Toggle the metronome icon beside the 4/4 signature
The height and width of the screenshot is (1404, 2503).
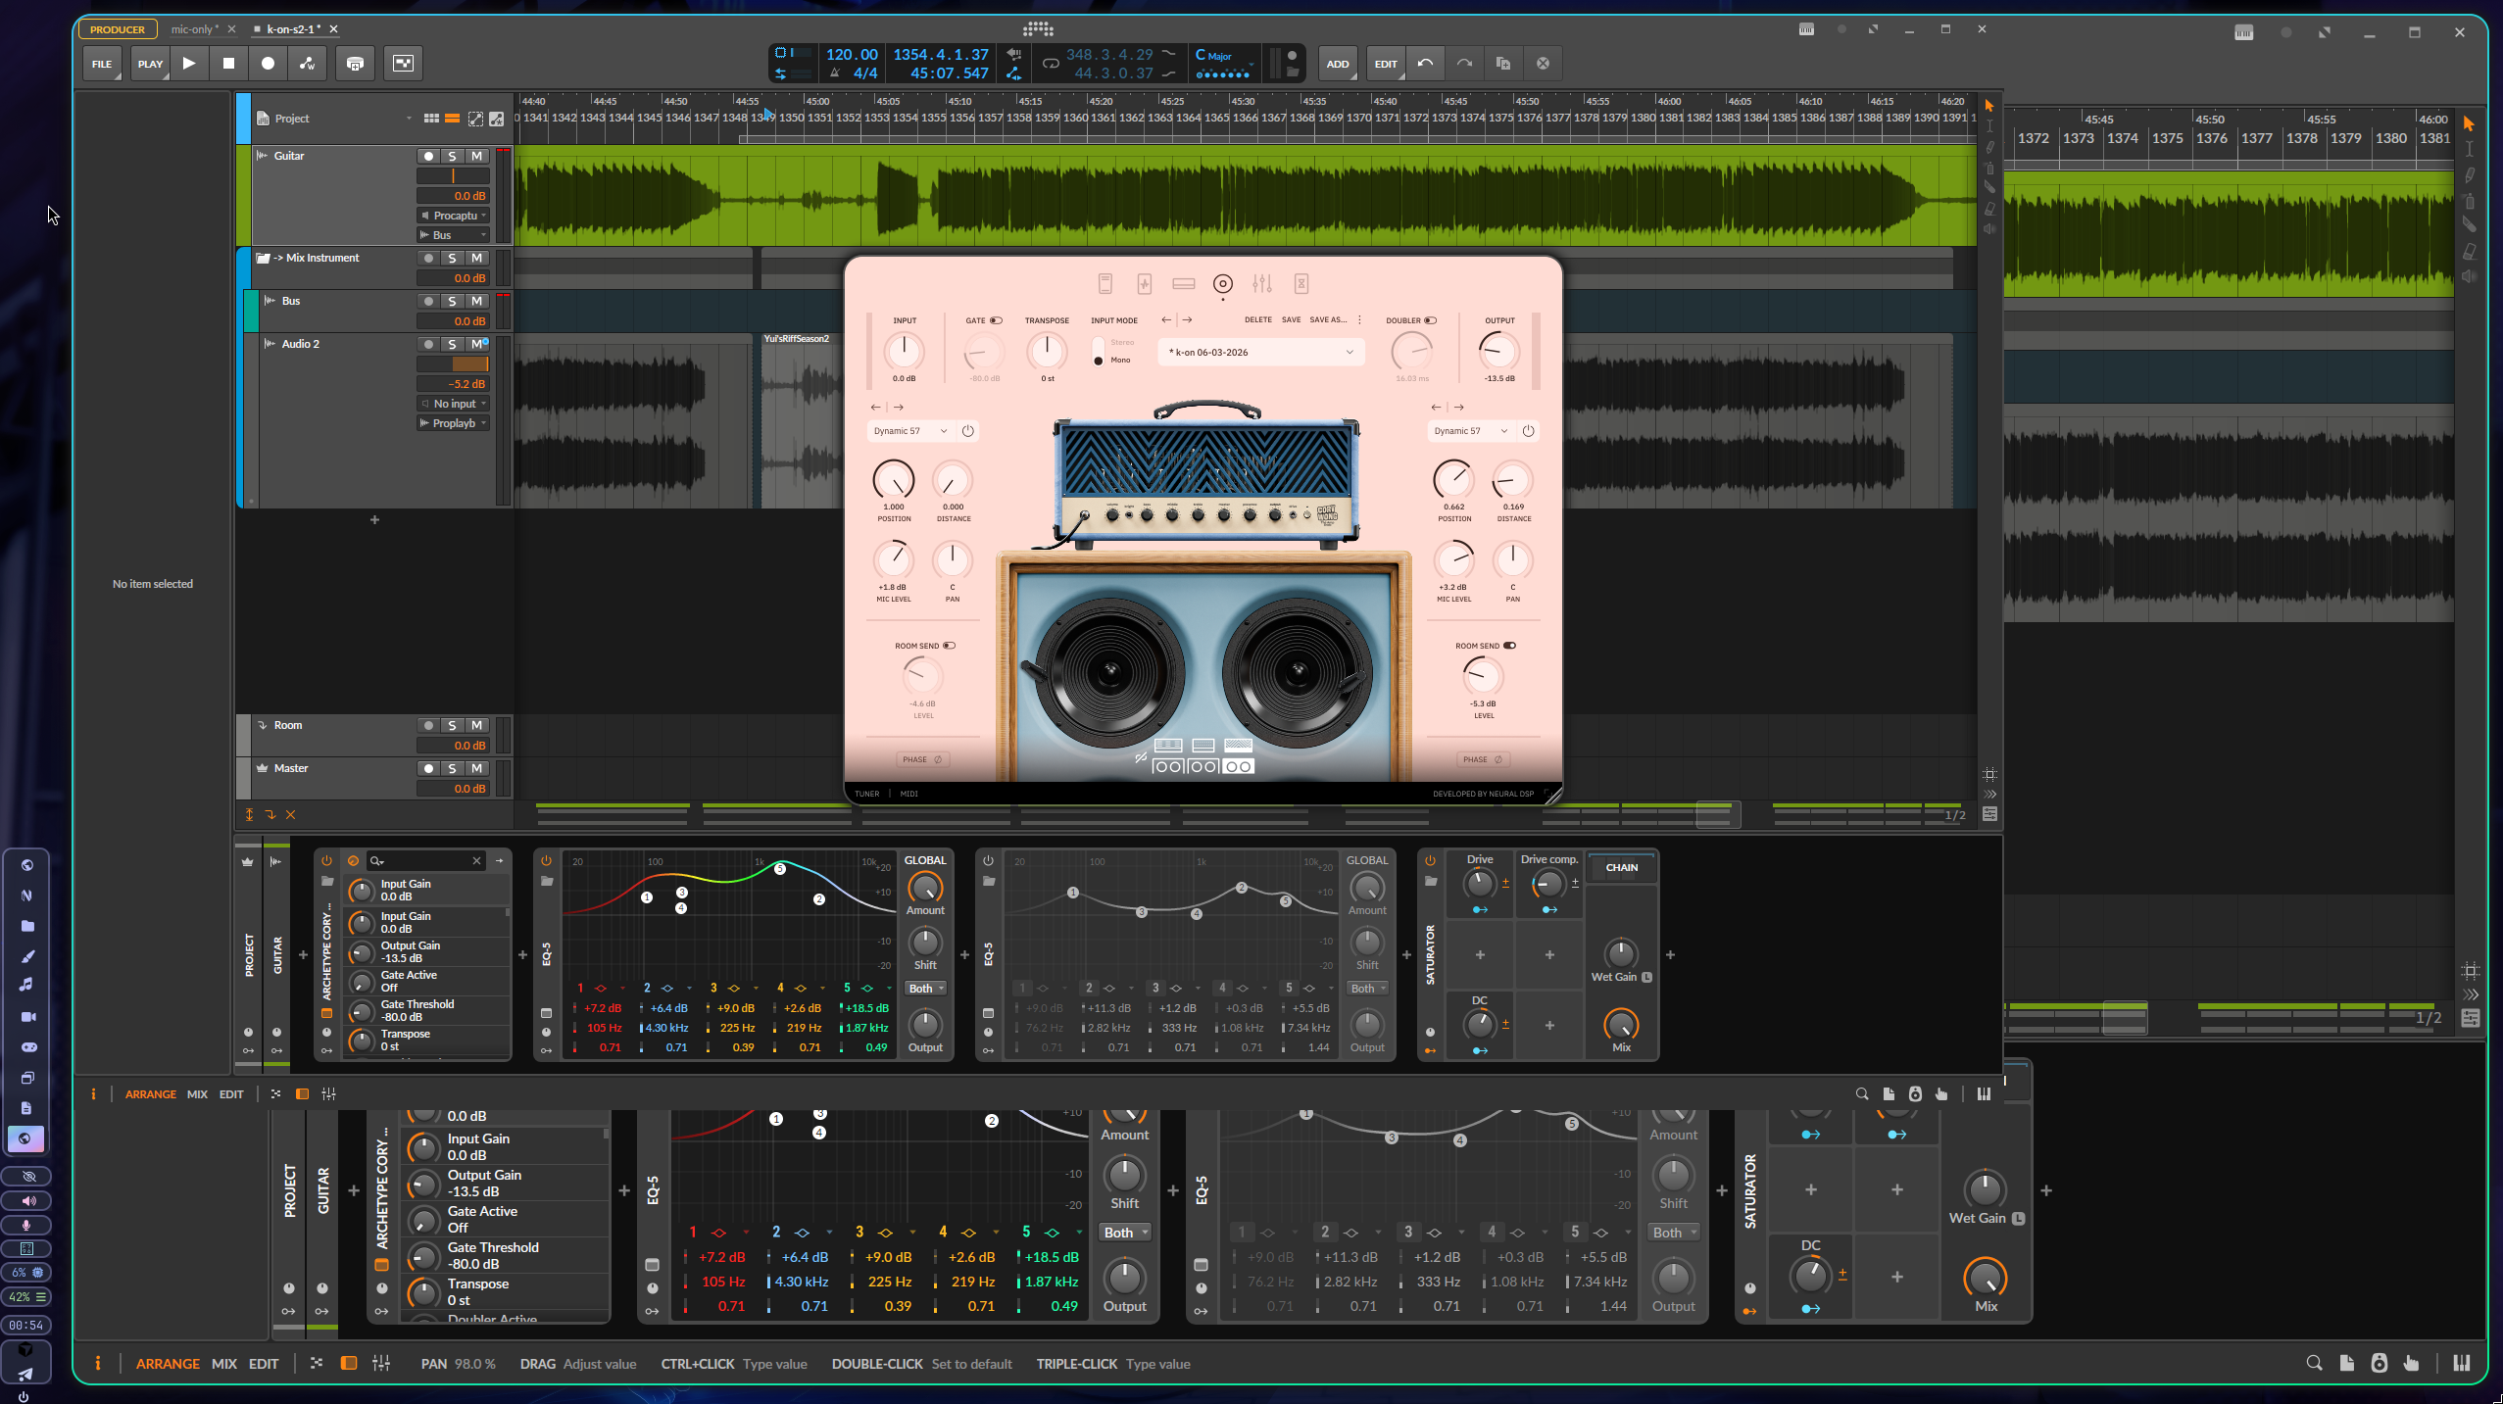(x=835, y=73)
